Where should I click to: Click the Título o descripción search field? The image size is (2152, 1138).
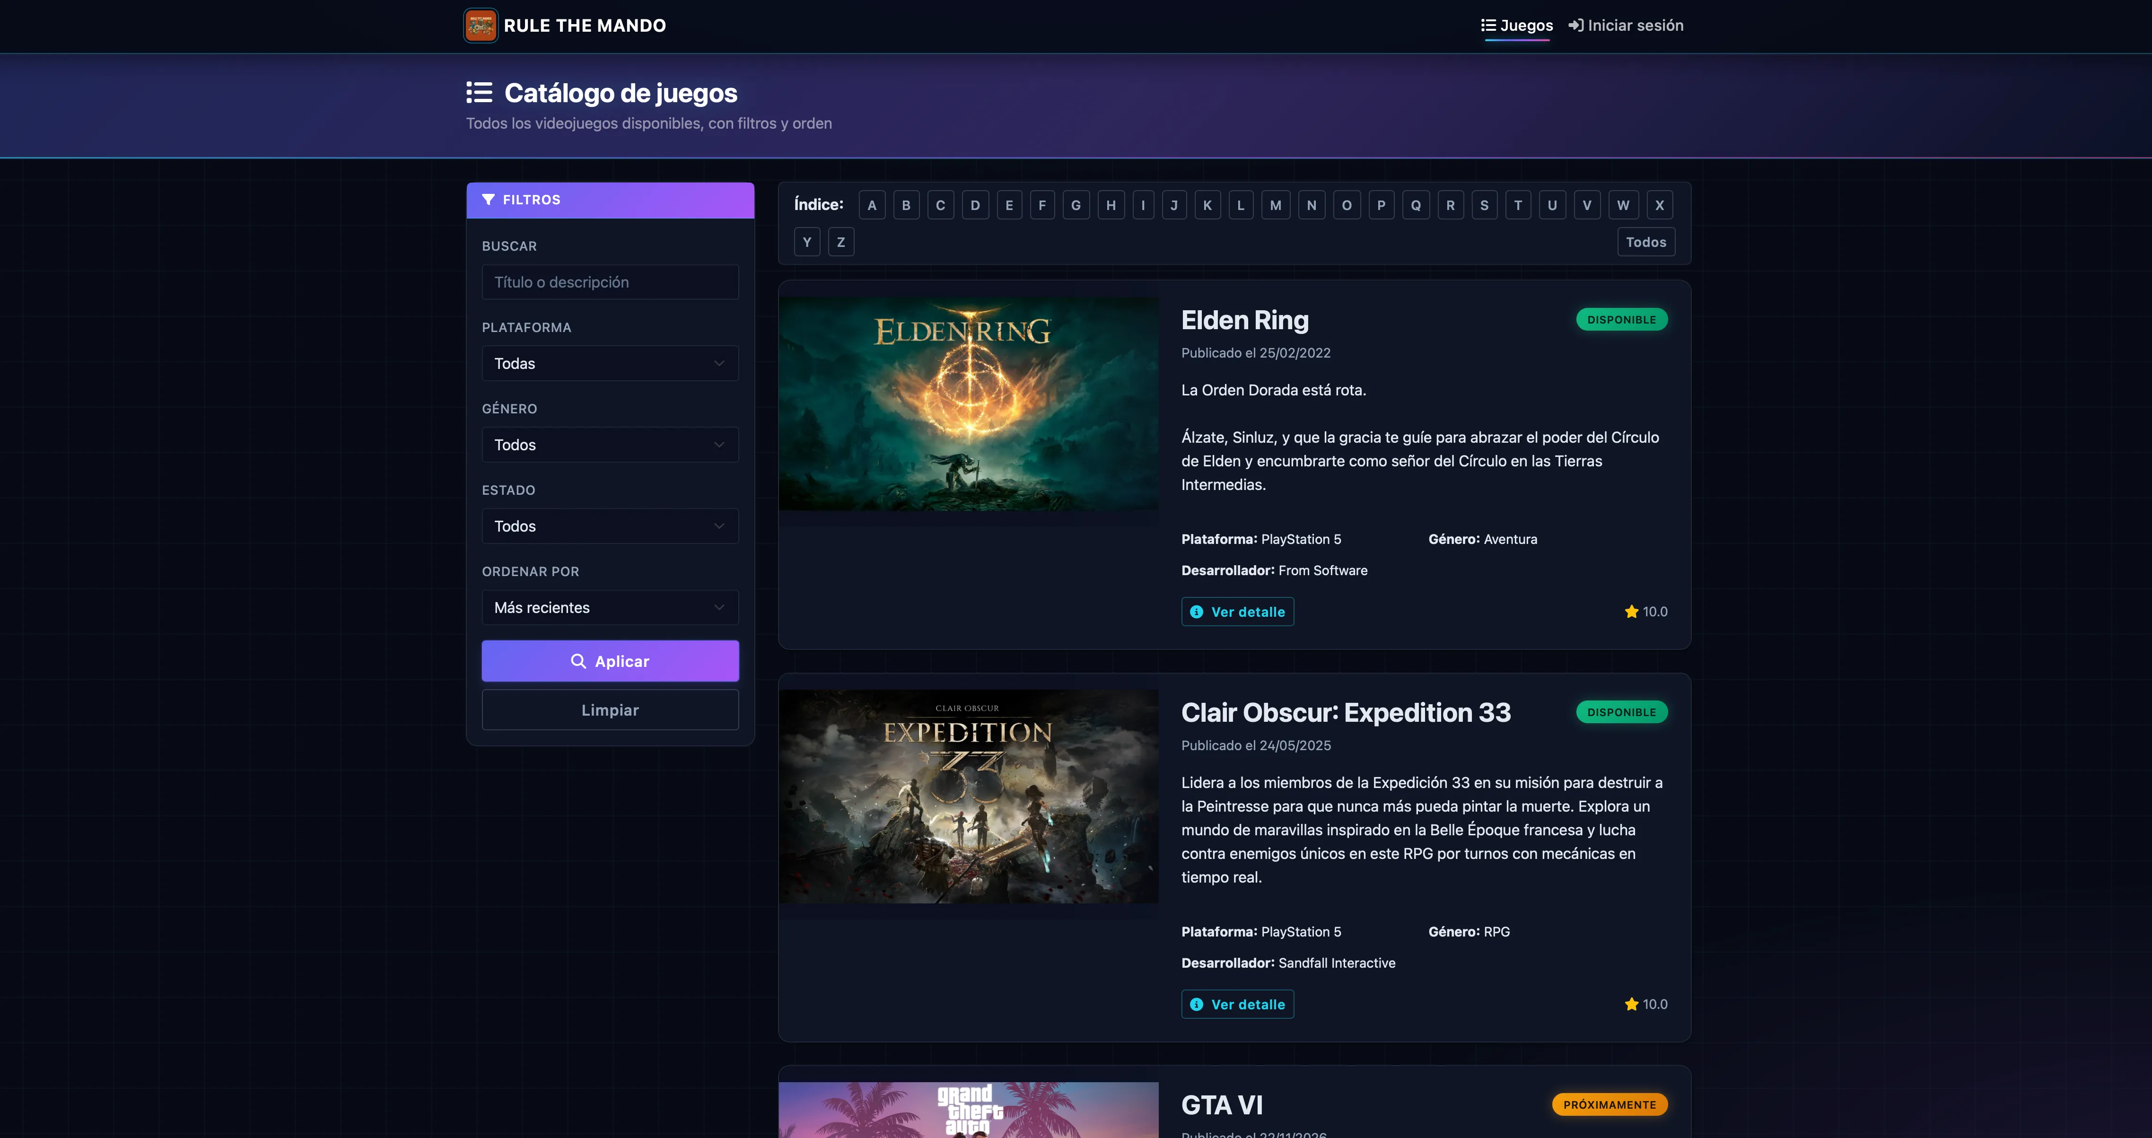pyautogui.click(x=610, y=282)
